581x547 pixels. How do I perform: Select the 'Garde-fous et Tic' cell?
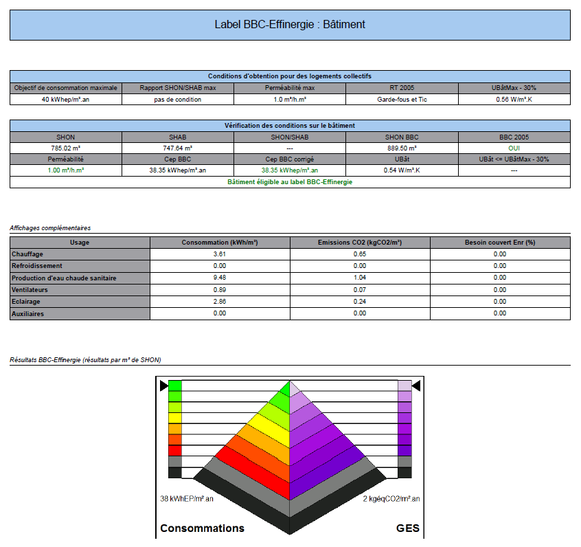pyautogui.click(x=402, y=100)
